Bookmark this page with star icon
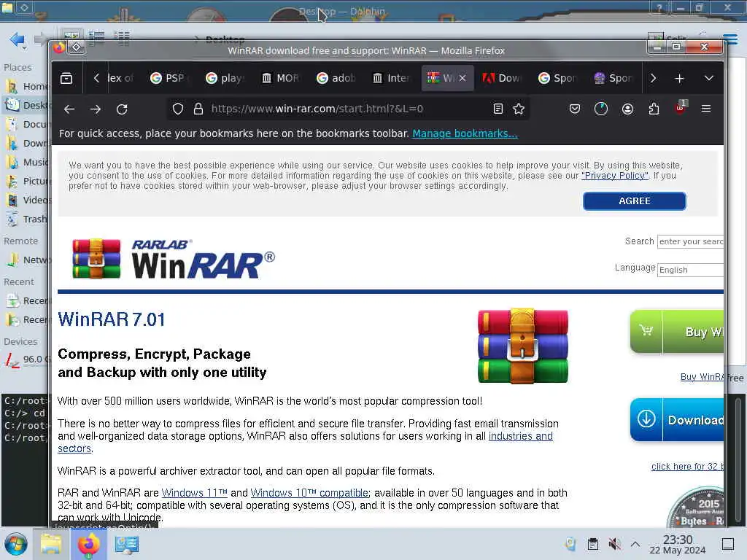This screenshot has height=560, width=747. pos(519,109)
